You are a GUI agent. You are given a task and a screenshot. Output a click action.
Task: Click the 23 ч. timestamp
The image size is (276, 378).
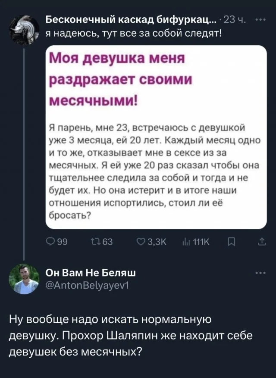[236, 20]
